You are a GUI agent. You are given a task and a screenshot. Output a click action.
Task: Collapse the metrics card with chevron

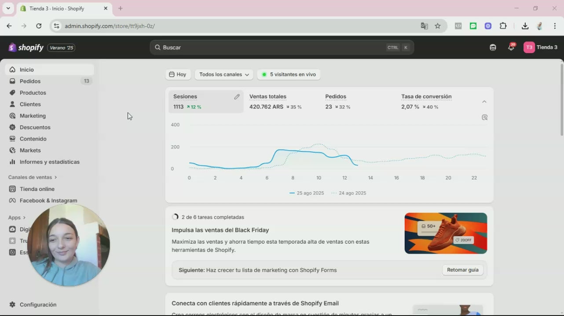[x=484, y=102]
